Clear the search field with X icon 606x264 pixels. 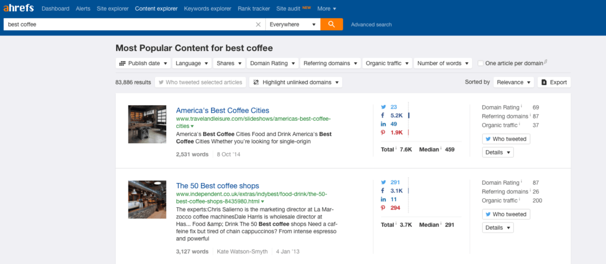(258, 24)
